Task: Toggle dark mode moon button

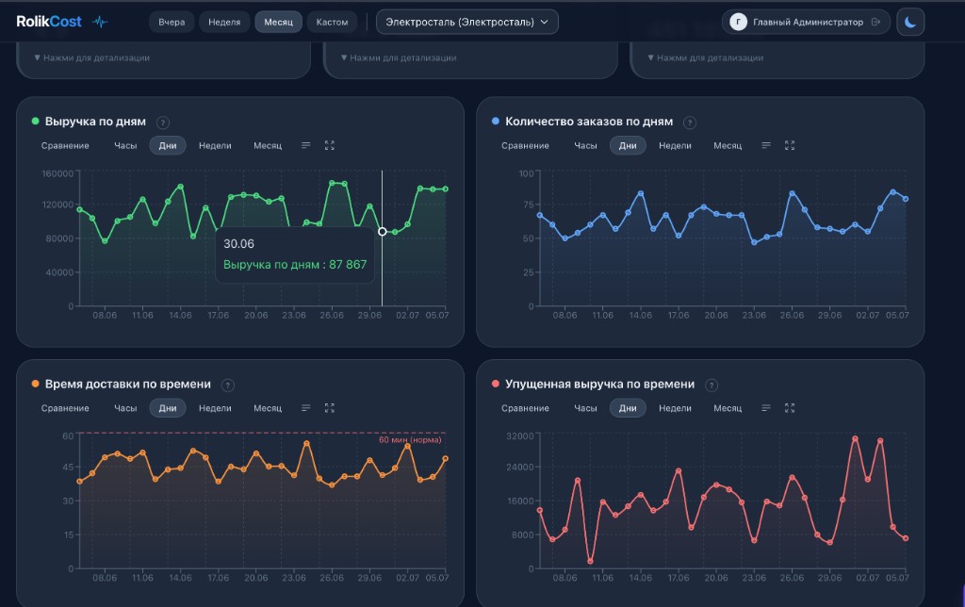Action: (x=910, y=23)
